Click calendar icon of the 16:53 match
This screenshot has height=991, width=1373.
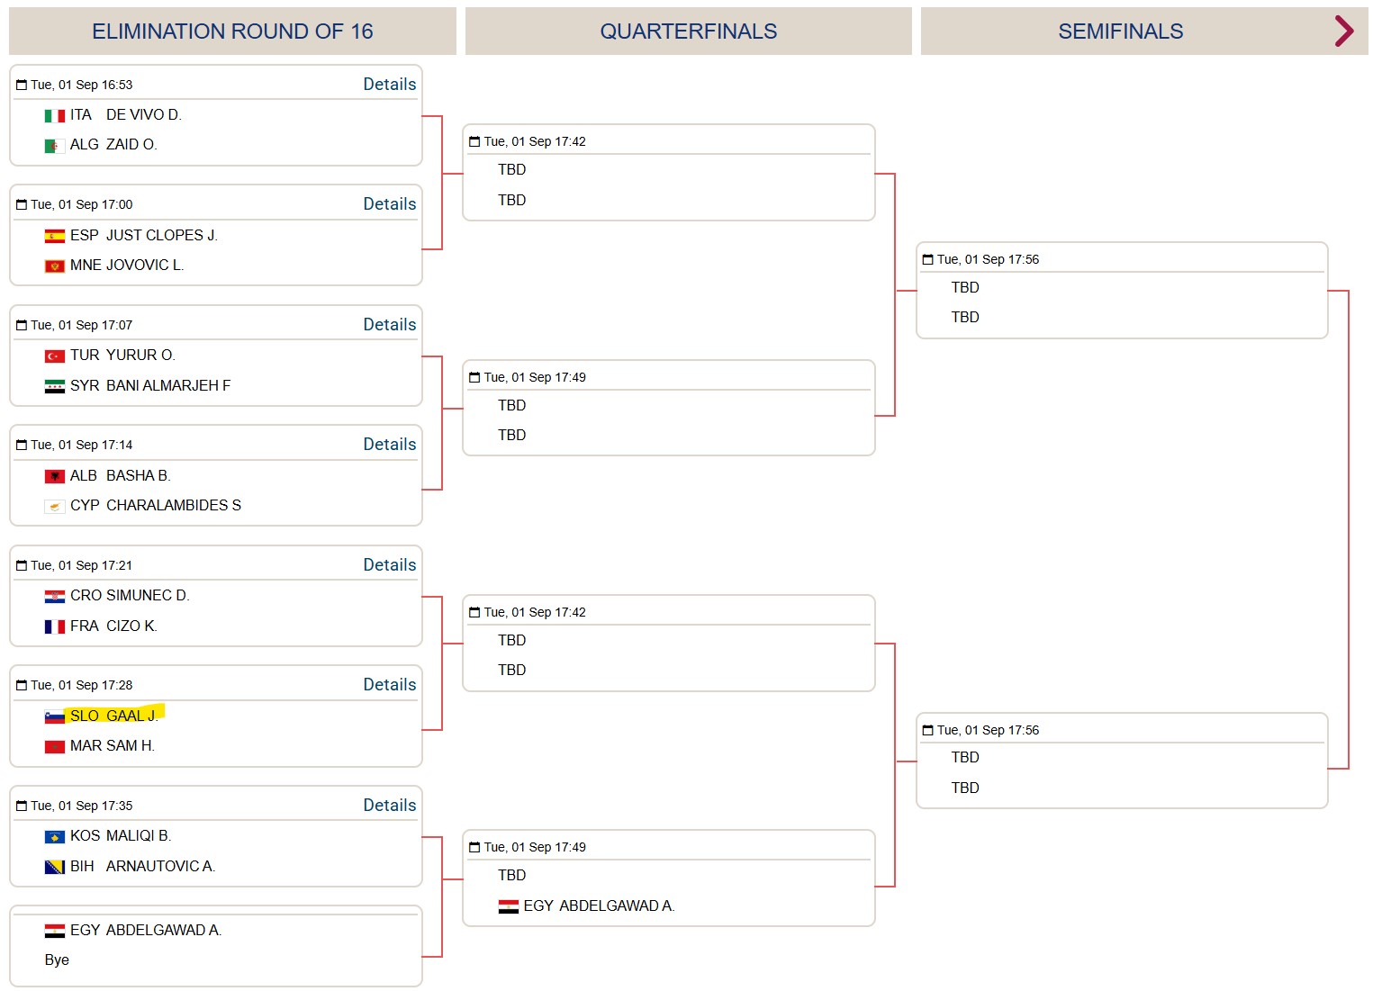(22, 85)
